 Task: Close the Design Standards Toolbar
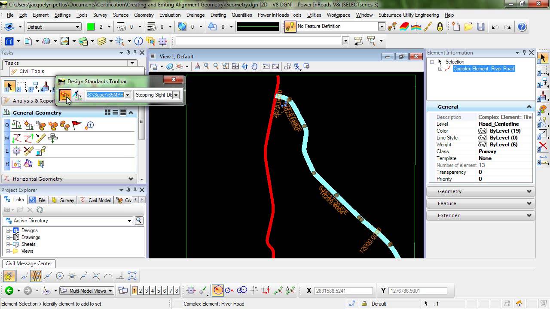tap(174, 80)
